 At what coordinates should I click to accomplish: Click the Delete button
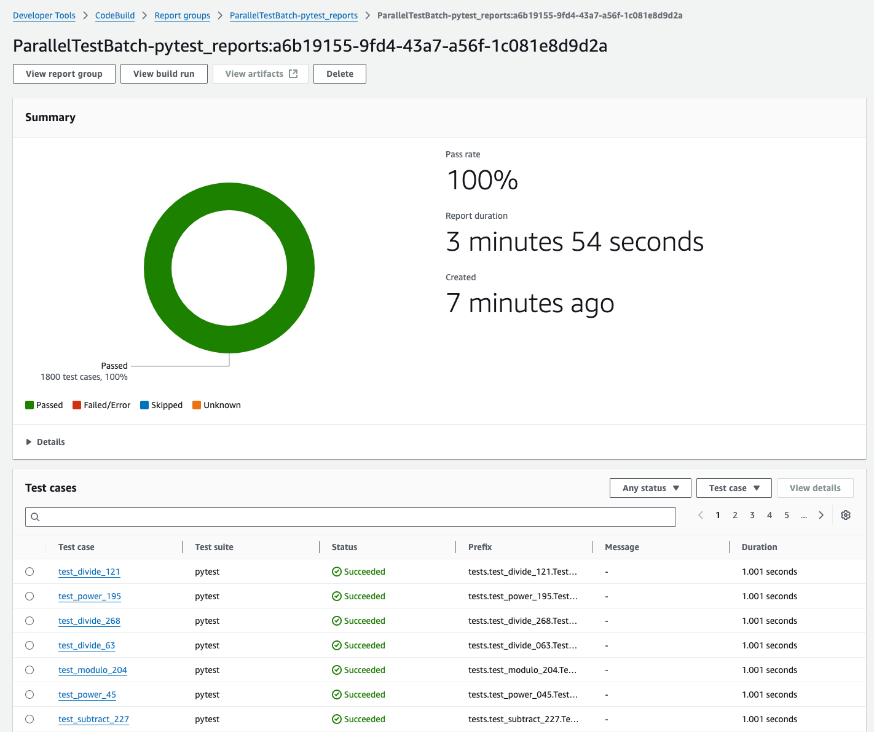click(340, 74)
